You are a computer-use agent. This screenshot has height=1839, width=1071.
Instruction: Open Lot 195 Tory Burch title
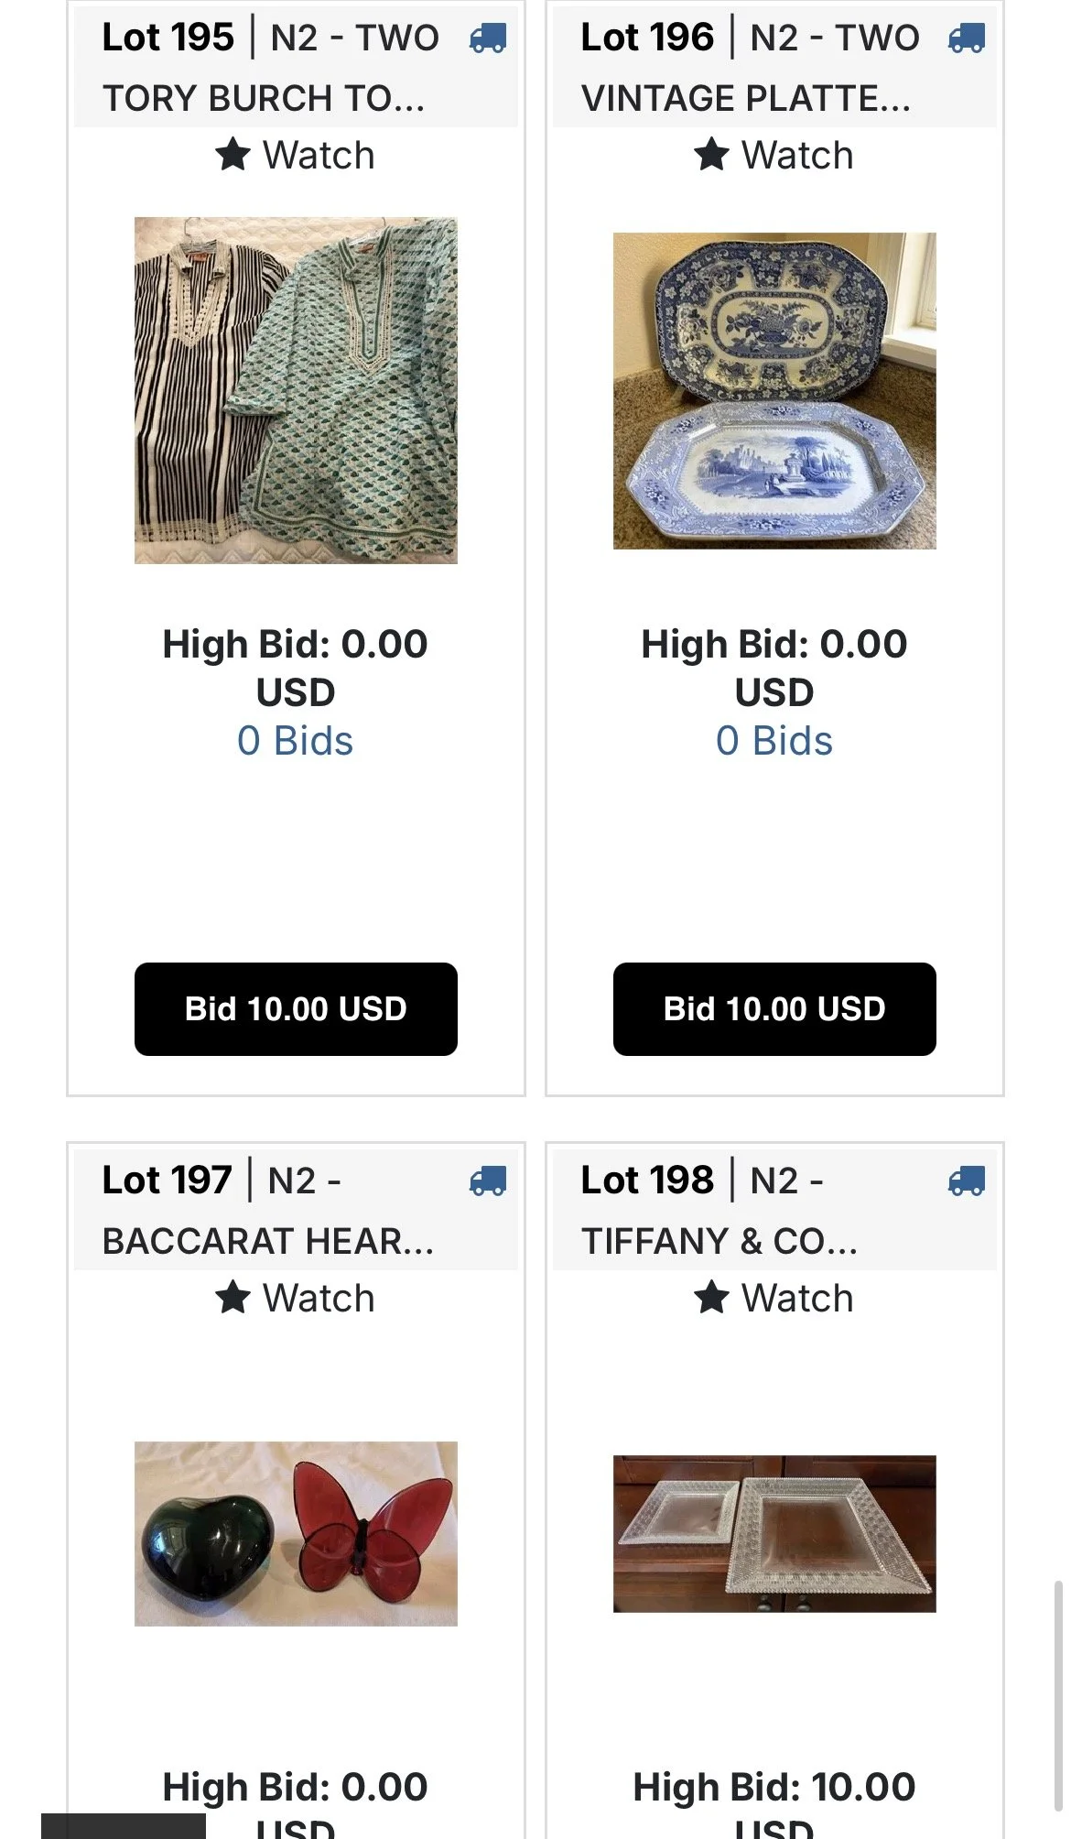[x=264, y=98]
